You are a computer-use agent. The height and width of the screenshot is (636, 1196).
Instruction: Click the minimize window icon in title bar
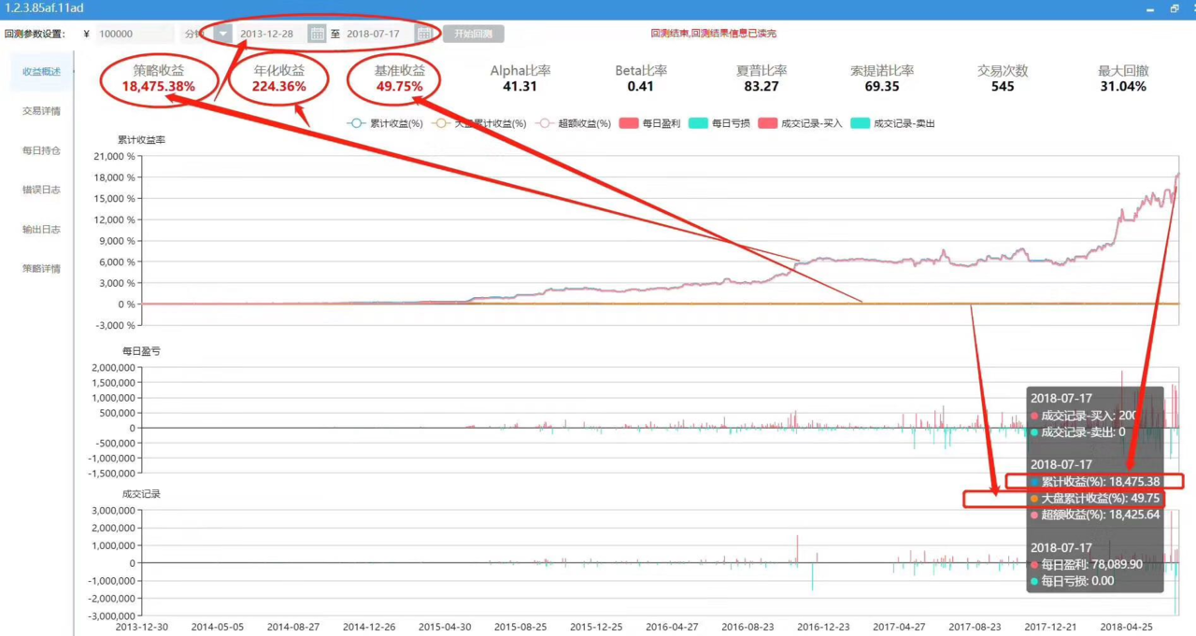[x=1150, y=8]
